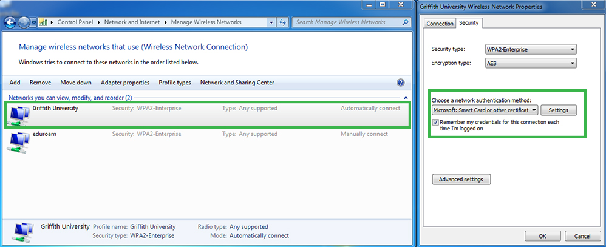Open the Security type dropdown
Image resolution: width=606 pixels, height=247 pixels.
pos(531,50)
